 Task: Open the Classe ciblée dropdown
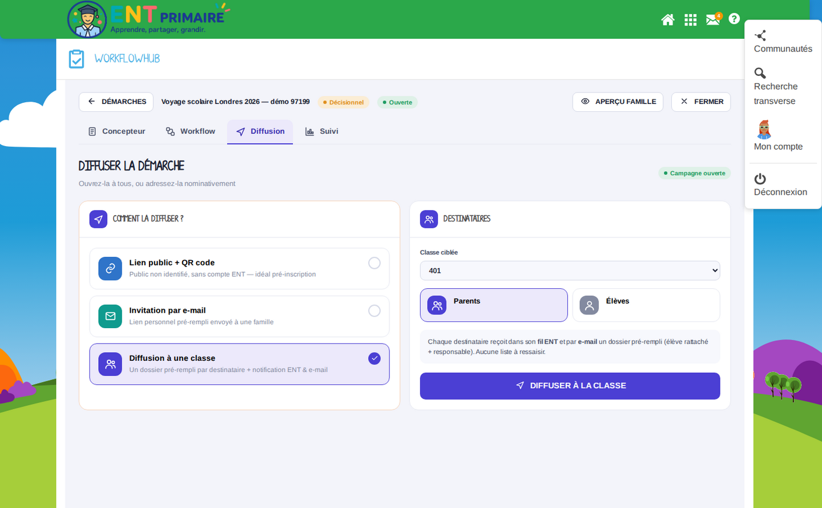pyautogui.click(x=570, y=271)
